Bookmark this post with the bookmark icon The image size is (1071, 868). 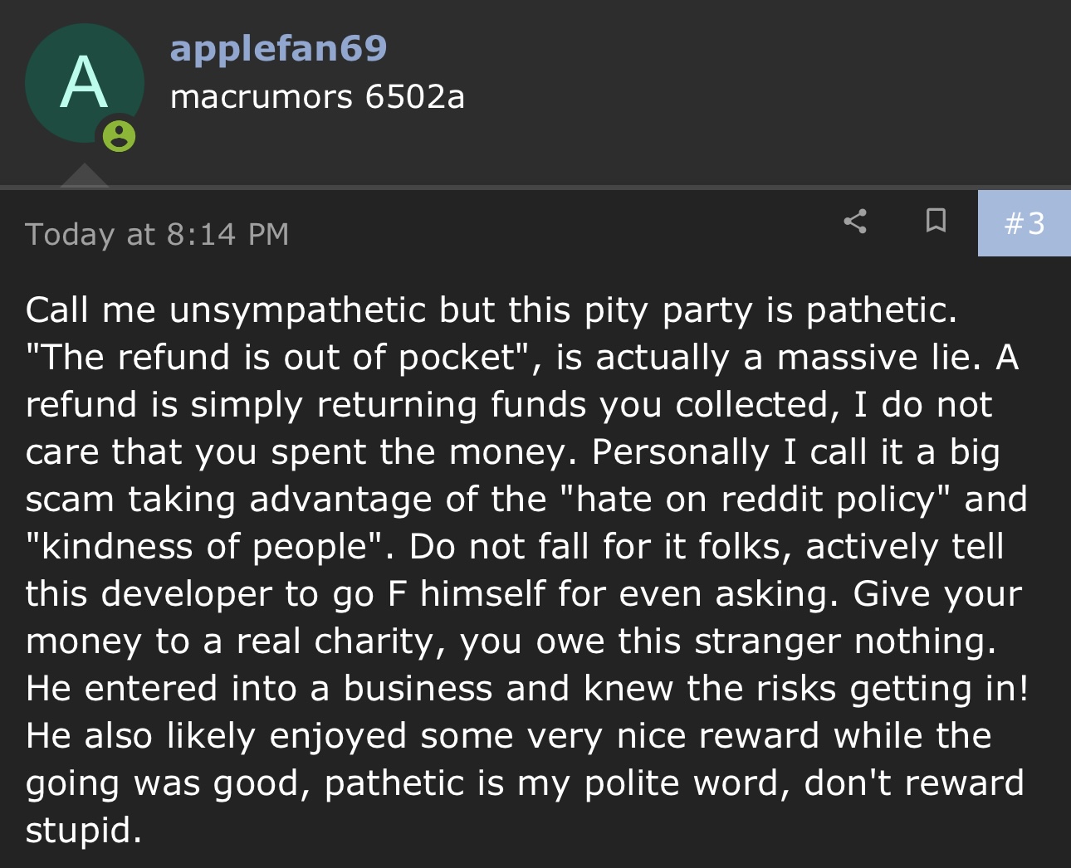tap(936, 221)
